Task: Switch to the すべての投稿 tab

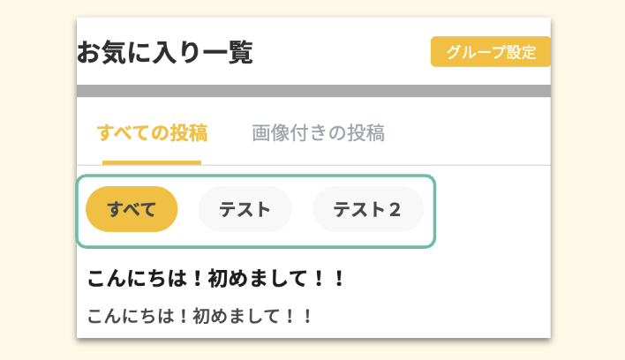Action: tap(152, 133)
